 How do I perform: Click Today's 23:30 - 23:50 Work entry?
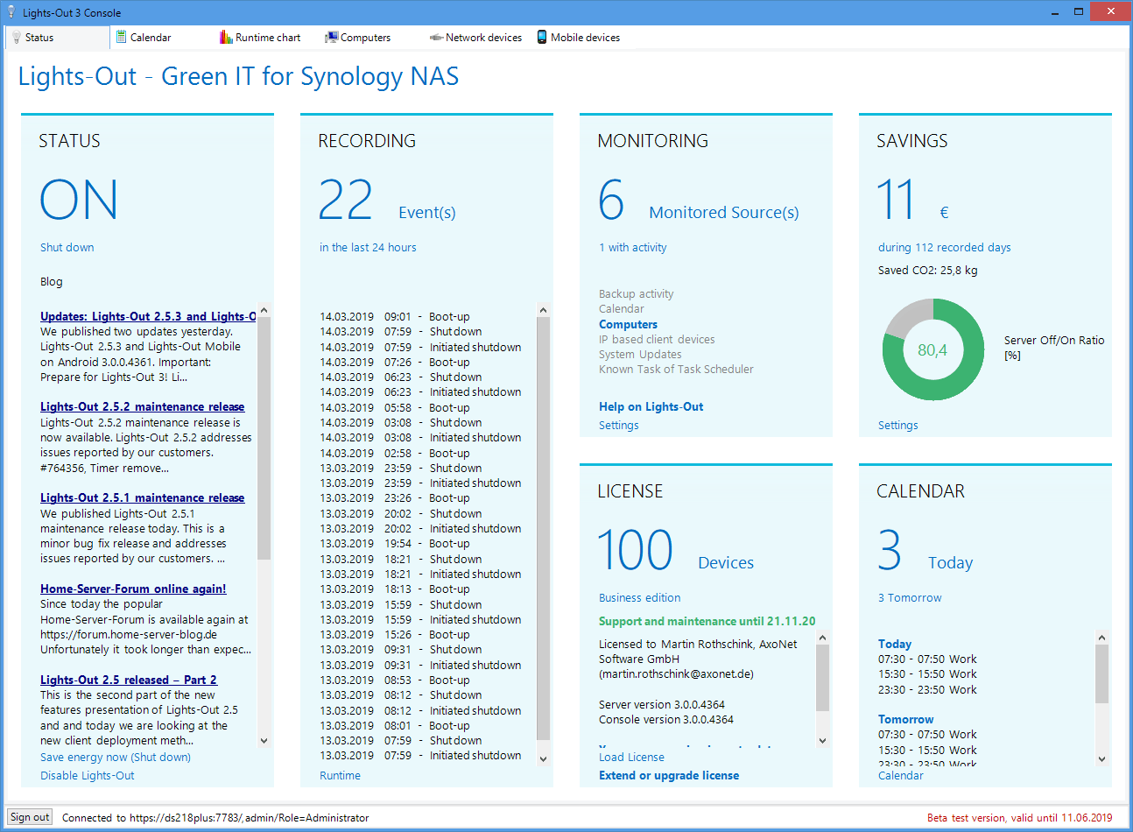(927, 689)
